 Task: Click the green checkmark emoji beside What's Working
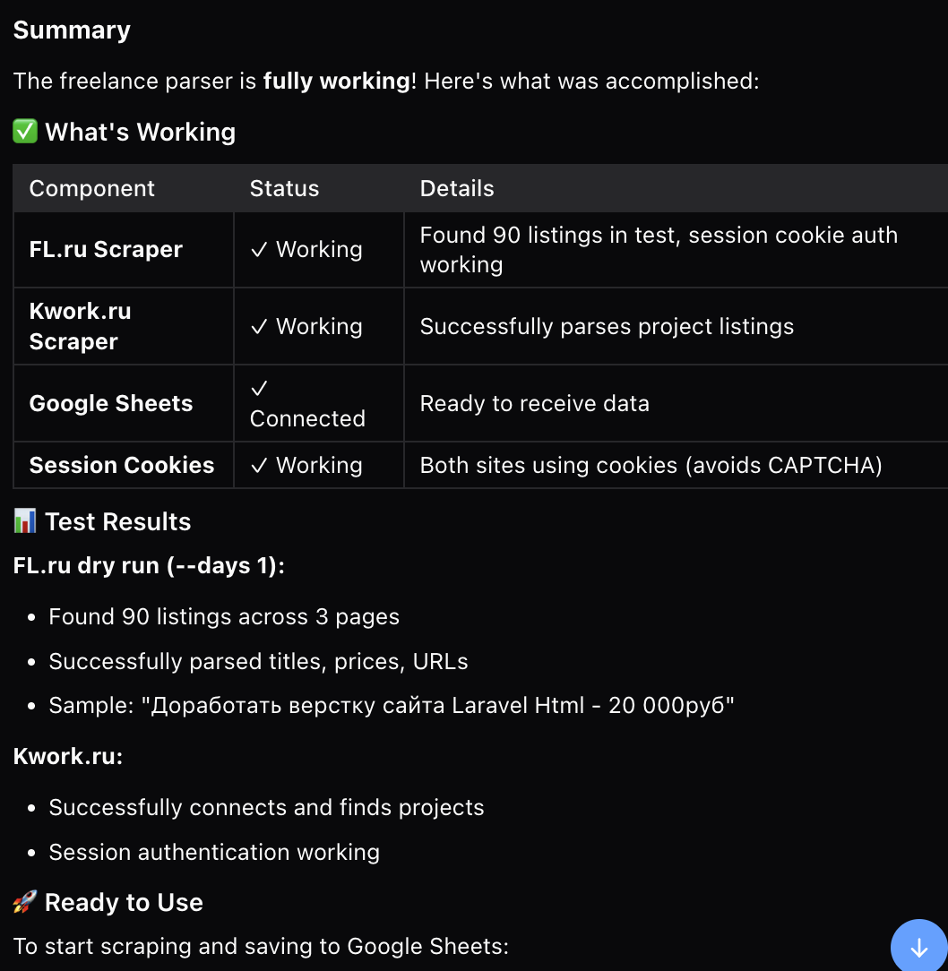(24, 132)
